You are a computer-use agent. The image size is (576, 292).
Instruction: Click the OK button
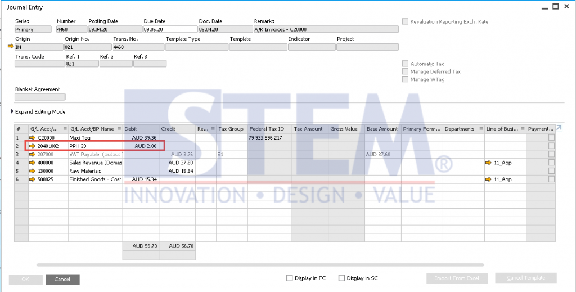tap(26, 279)
